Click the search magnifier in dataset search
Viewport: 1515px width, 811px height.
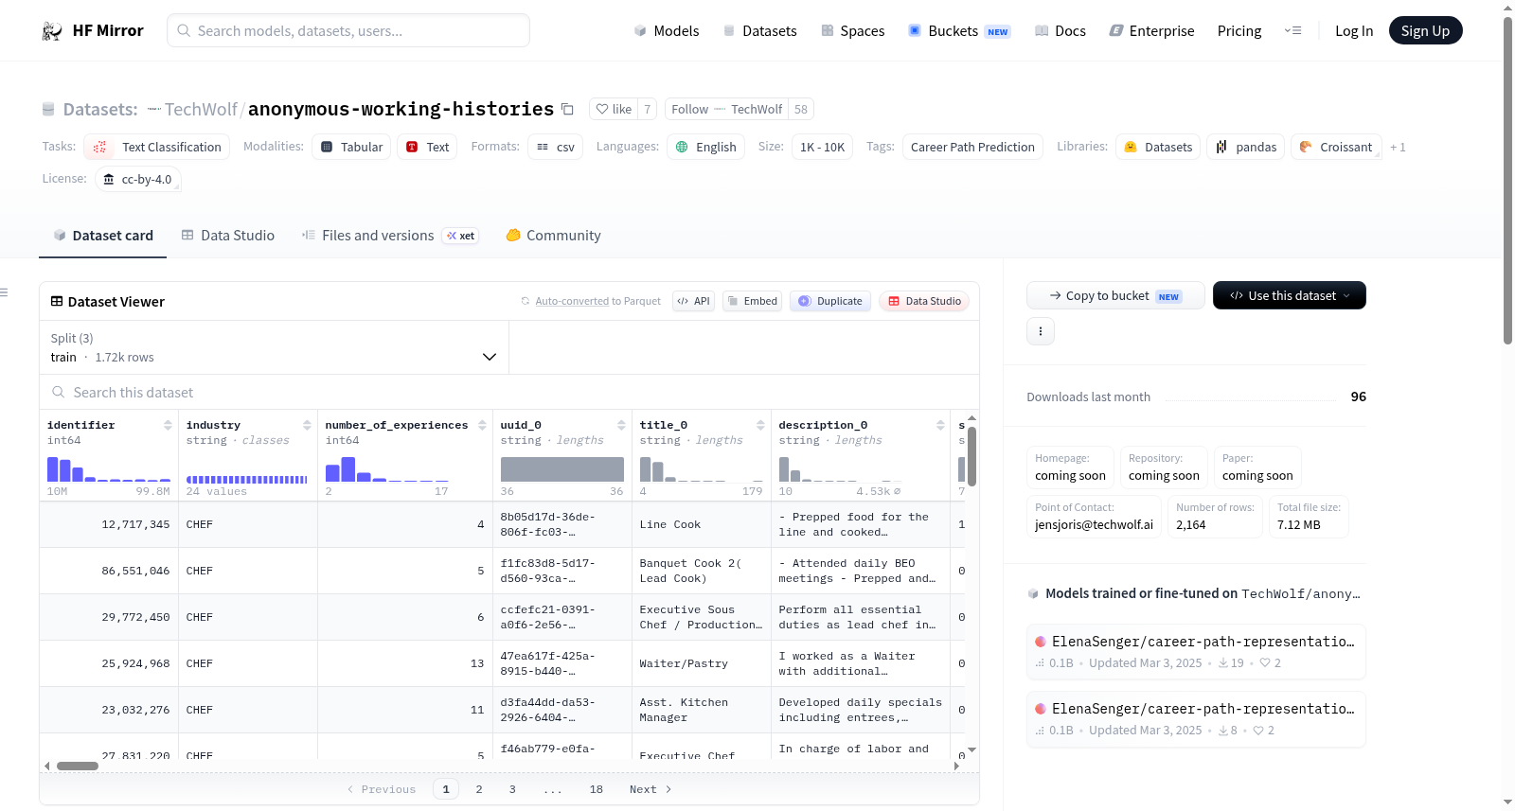(x=59, y=392)
